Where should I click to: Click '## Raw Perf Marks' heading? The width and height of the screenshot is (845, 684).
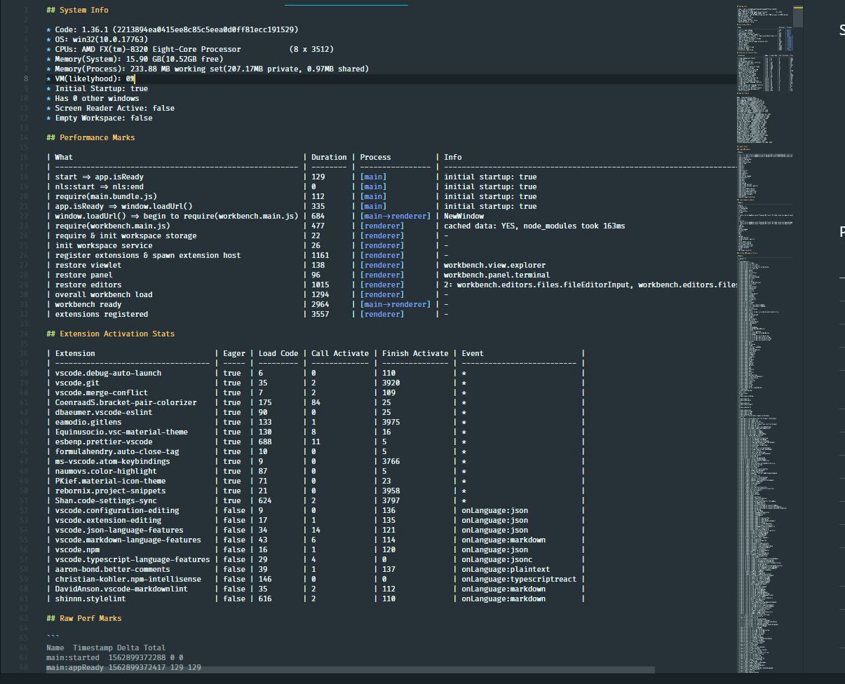(x=83, y=618)
